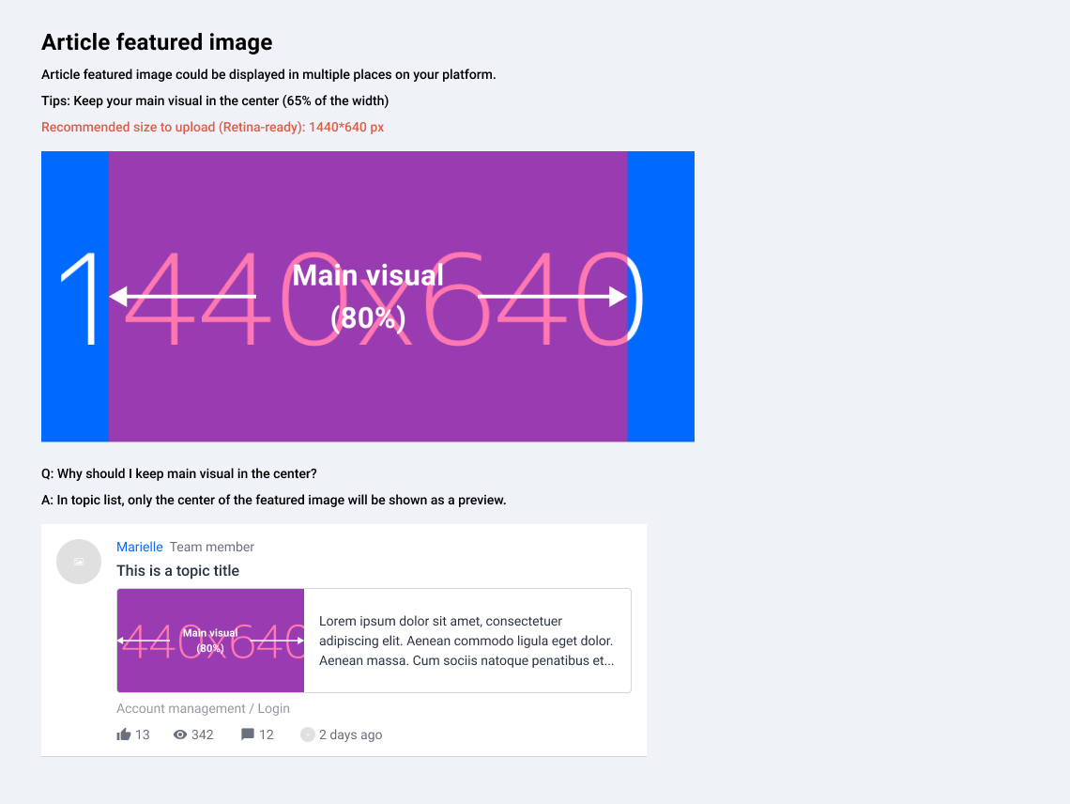Click the 12 comments count

(267, 734)
